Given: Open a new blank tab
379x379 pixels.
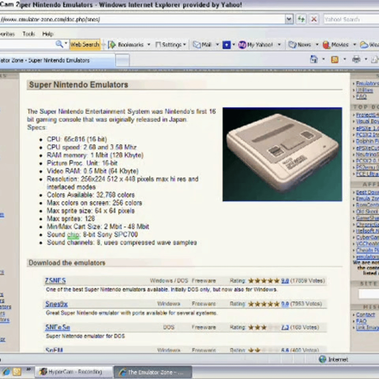Looking at the screenshot, I should point(122,60).
